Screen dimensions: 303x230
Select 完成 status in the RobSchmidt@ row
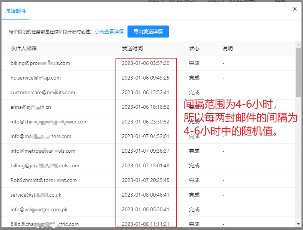pos(194,180)
